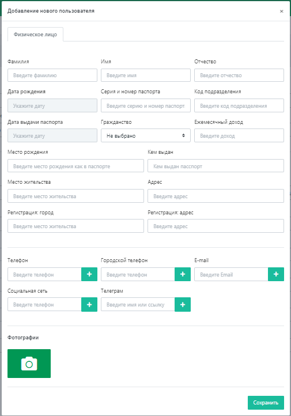Focus the Код подразделения field
The height and width of the screenshot is (416, 291).
click(x=239, y=105)
